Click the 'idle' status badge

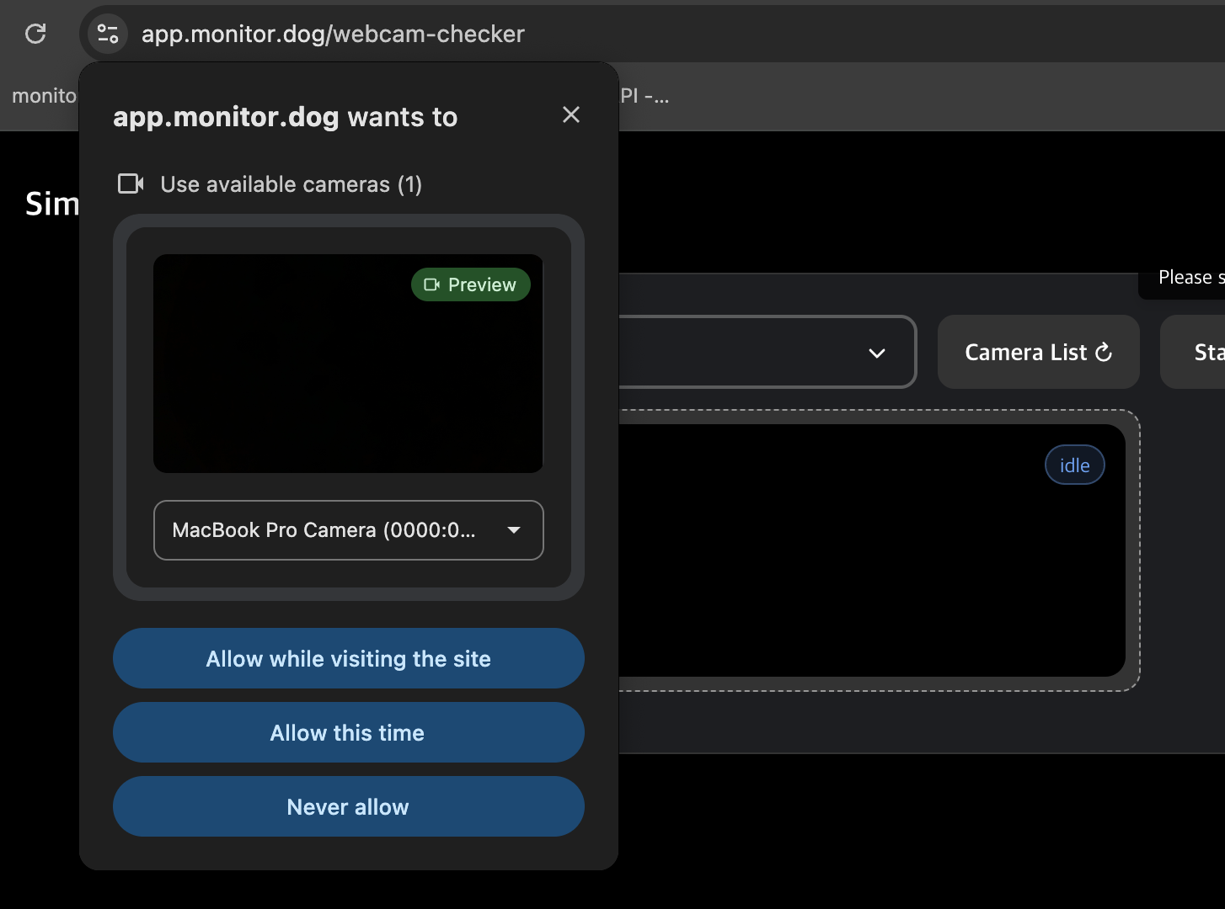[1074, 465]
